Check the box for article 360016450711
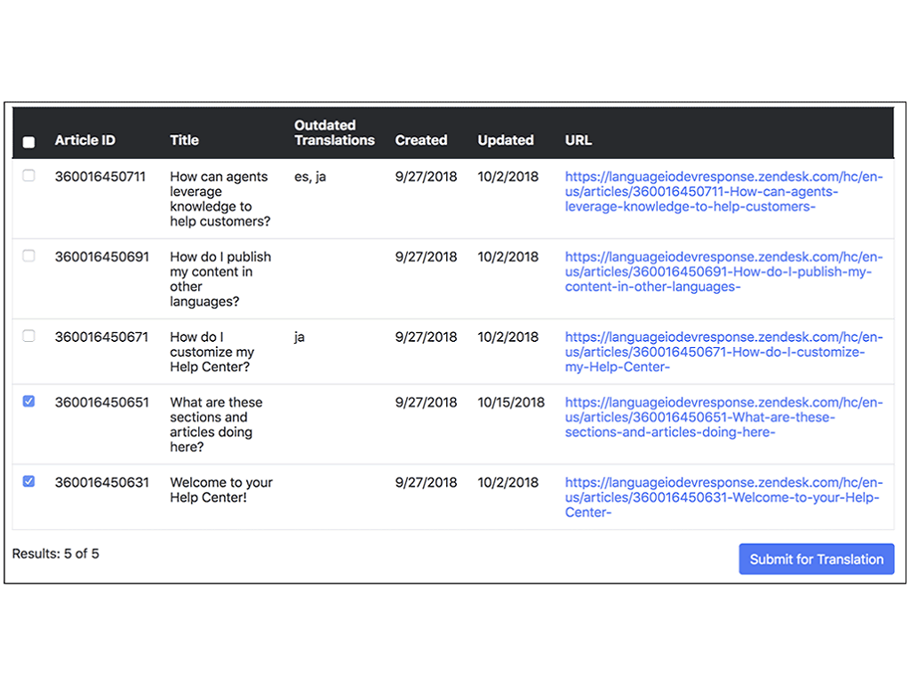 (x=28, y=176)
